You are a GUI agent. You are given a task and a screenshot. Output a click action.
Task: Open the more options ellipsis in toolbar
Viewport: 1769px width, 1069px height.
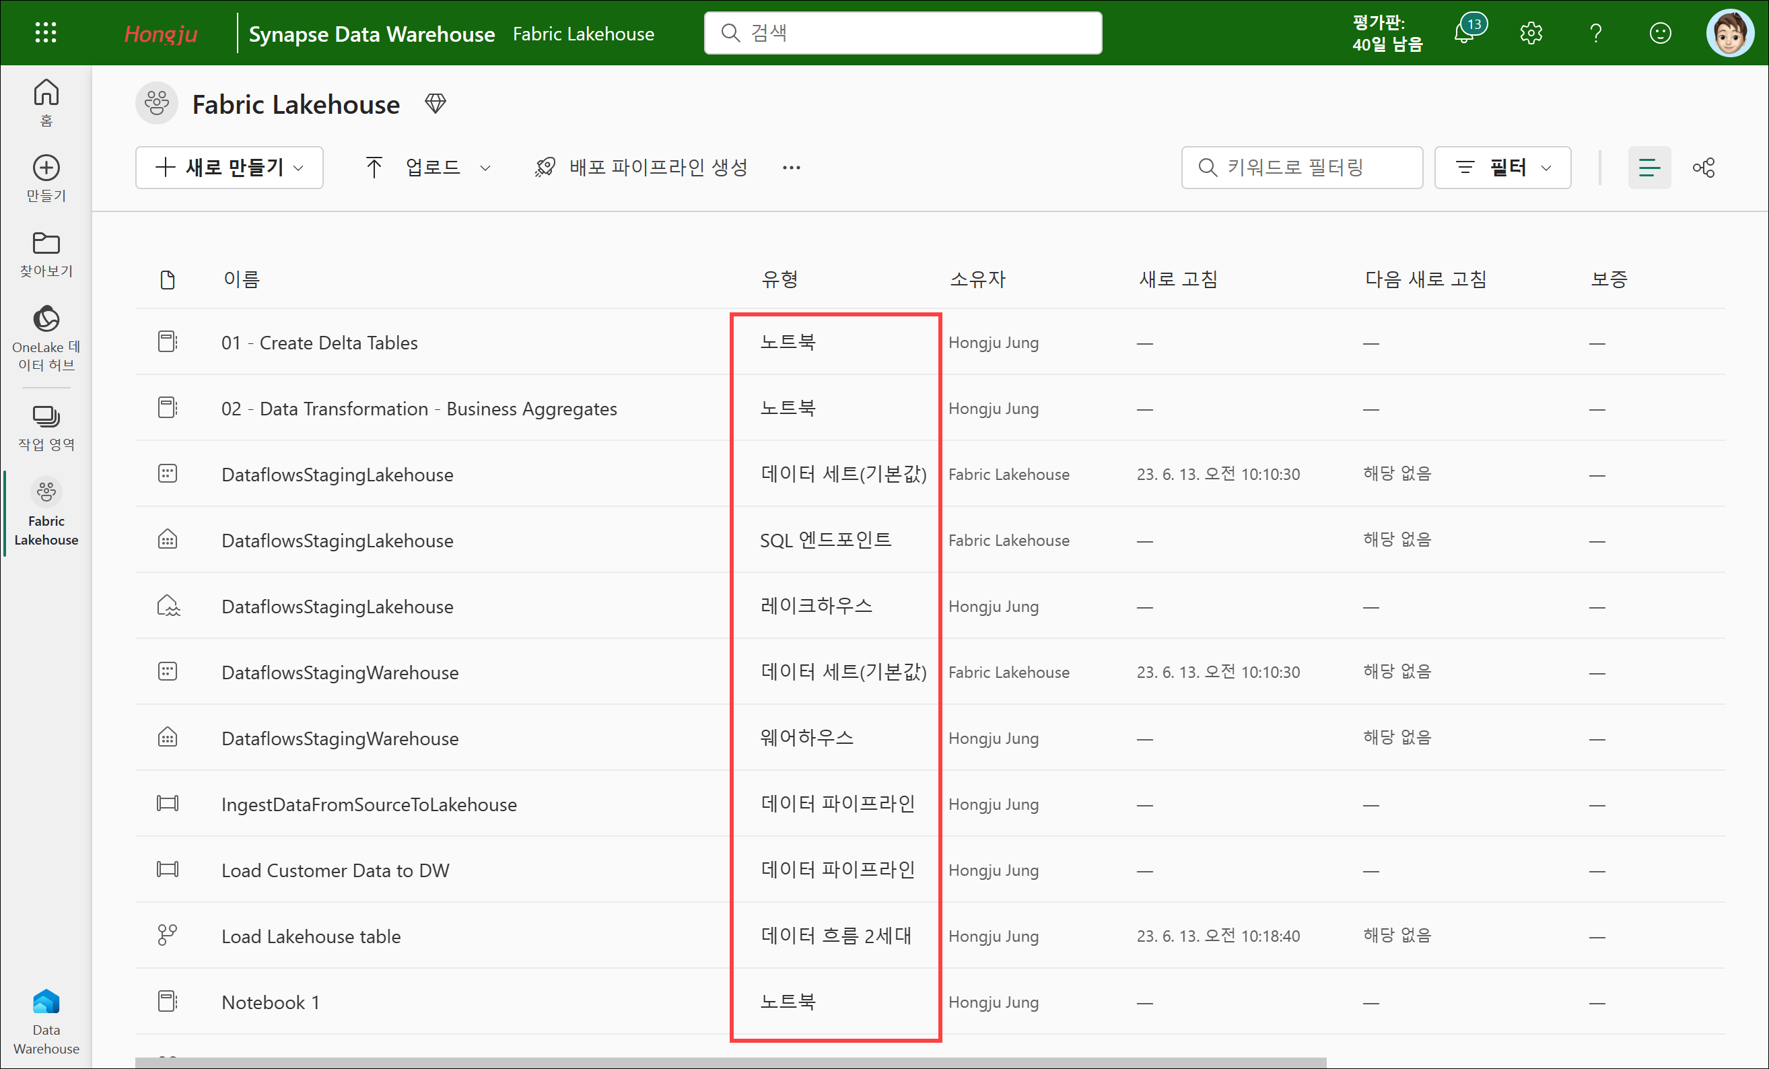click(x=791, y=167)
